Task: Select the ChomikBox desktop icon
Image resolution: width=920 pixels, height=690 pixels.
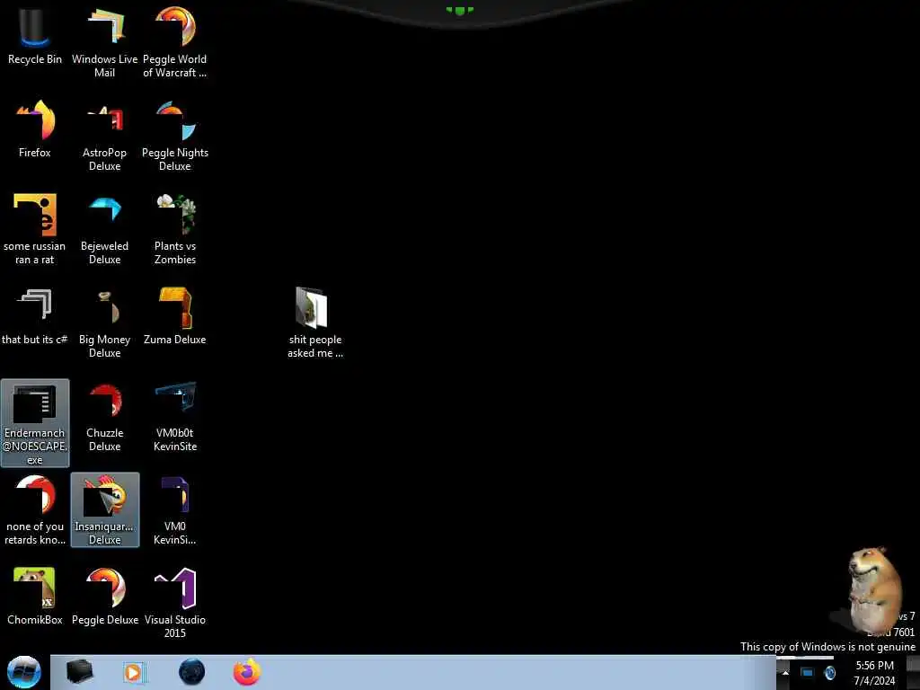Action: 35,596
